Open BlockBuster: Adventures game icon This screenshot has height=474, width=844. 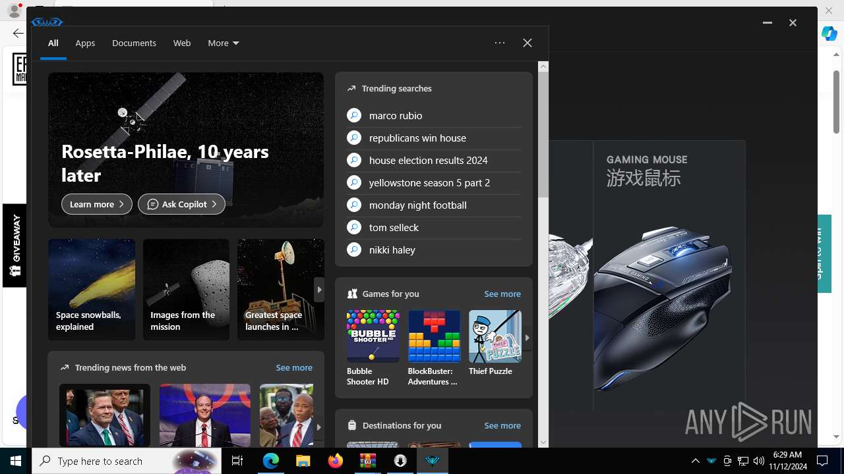(434, 336)
